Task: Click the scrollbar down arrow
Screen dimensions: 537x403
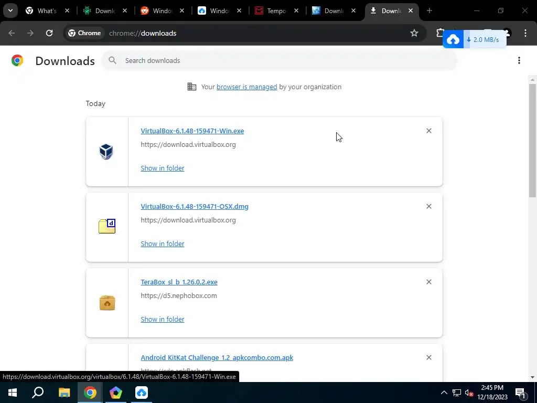Action: [532, 377]
